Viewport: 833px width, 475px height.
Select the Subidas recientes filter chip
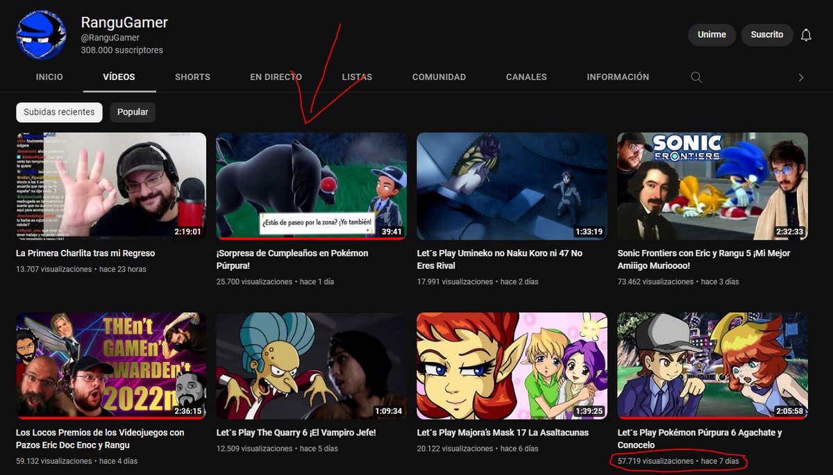click(60, 112)
